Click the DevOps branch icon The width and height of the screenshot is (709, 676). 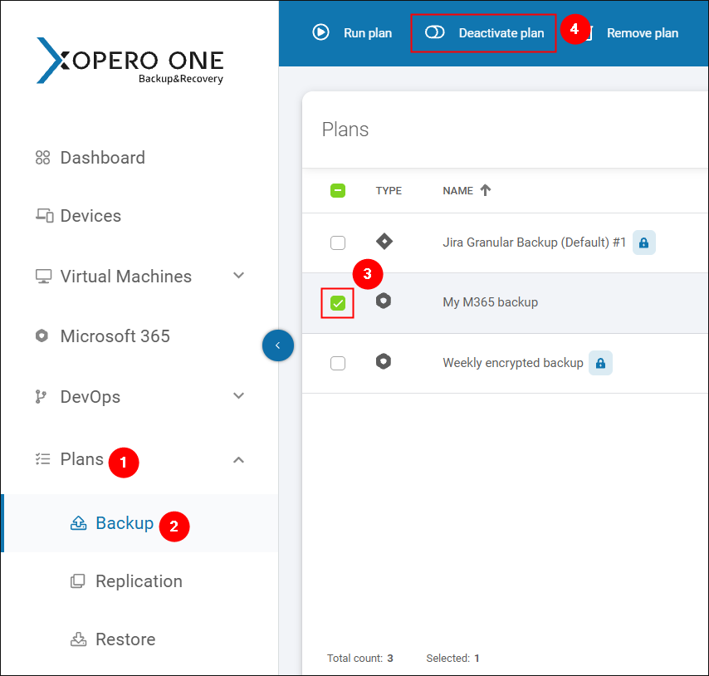41,397
